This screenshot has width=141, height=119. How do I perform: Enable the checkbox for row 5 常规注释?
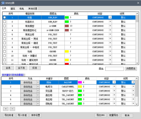4,35
